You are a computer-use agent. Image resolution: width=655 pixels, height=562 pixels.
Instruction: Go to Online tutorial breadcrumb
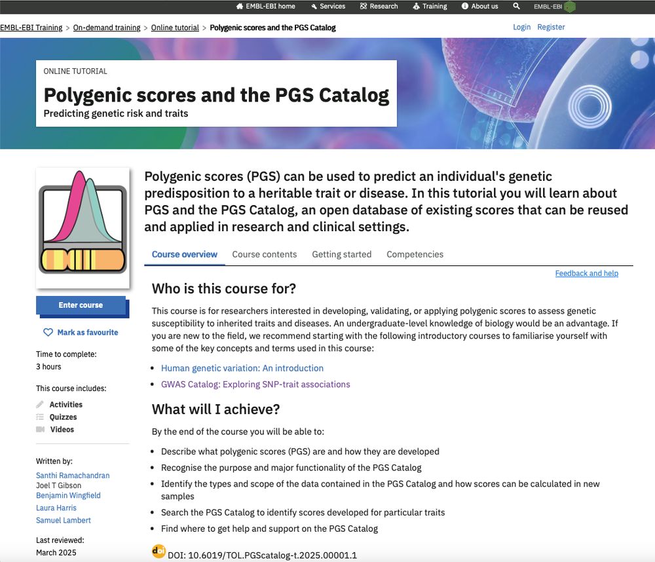click(175, 28)
